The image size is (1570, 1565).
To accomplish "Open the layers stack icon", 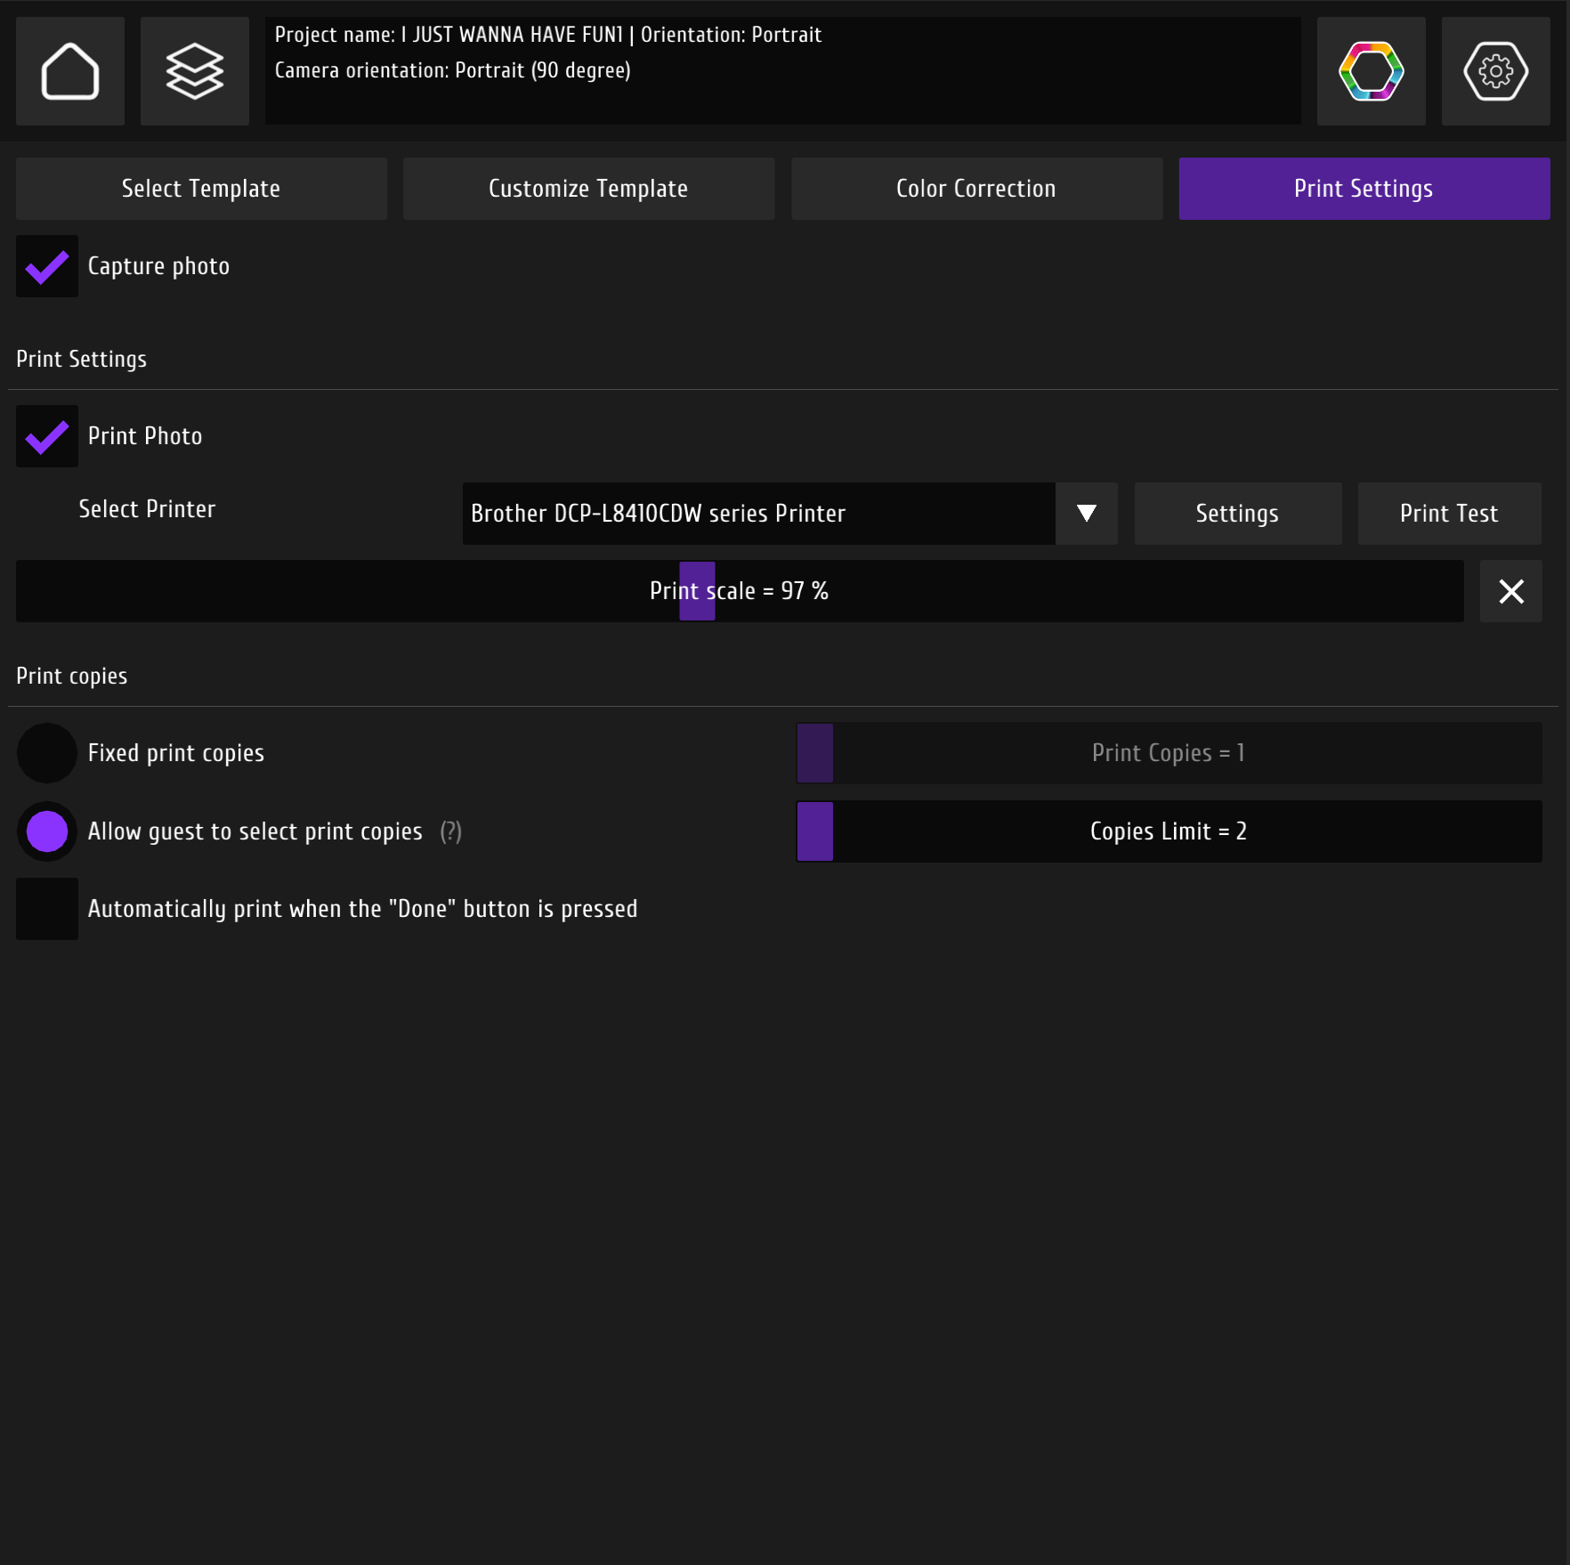I will coord(195,71).
